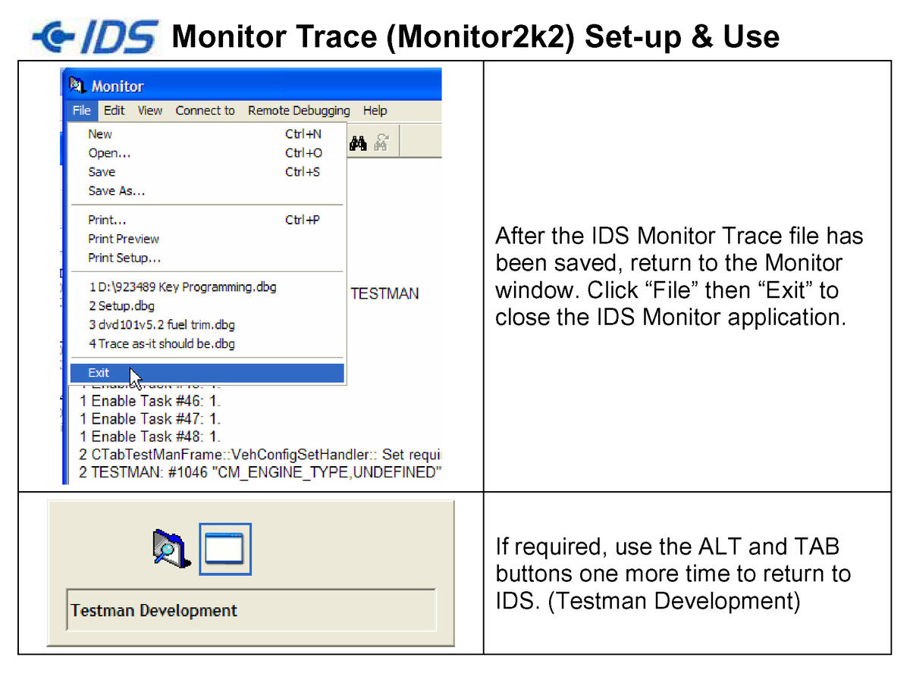Open the Edit menu

[x=115, y=111]
